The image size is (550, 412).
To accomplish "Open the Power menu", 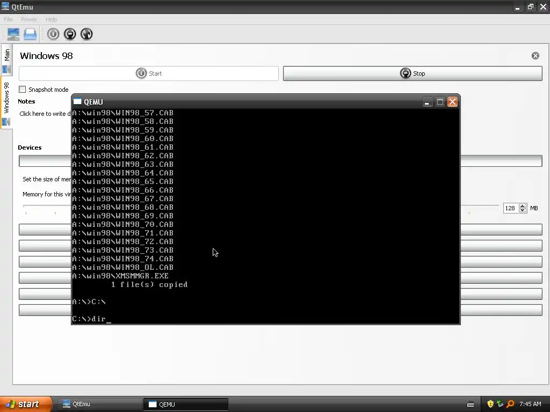I will click(29, 19).
